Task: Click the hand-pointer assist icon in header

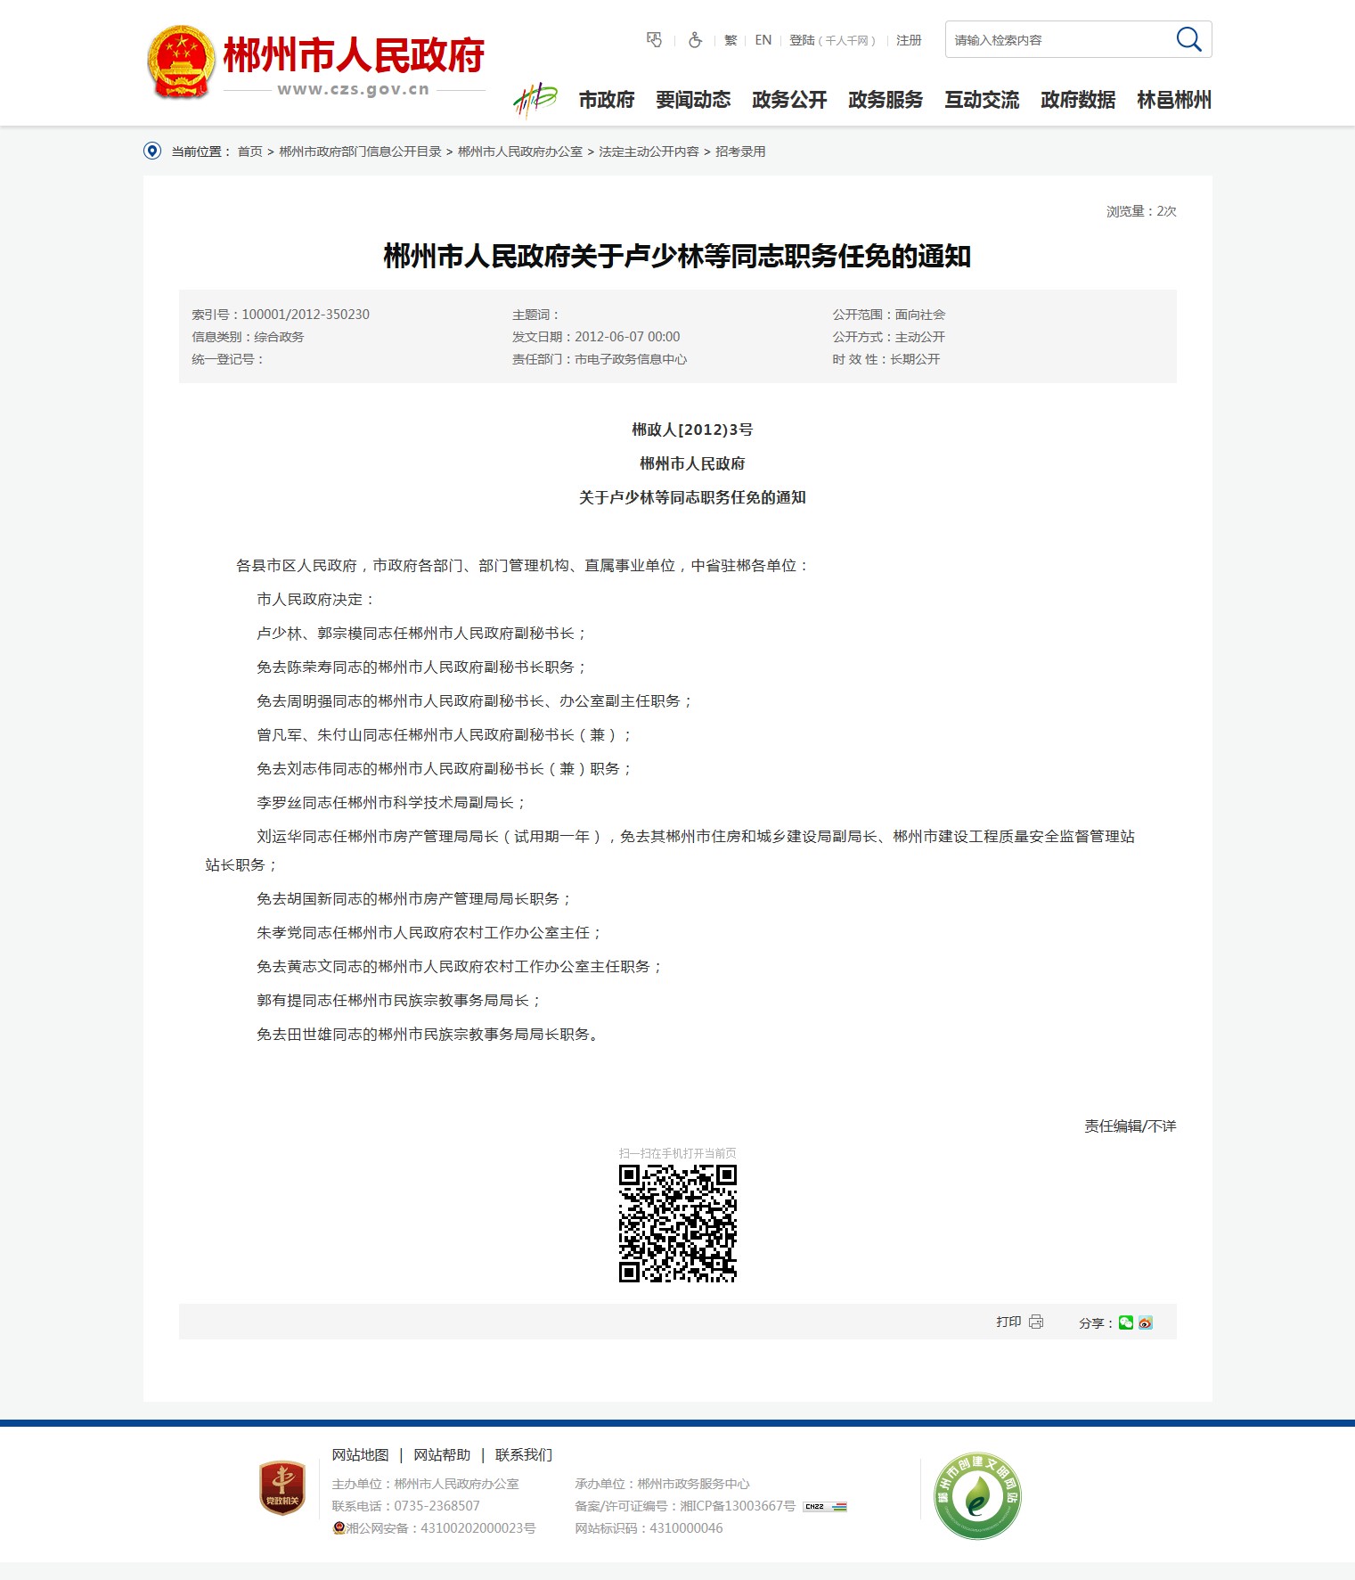Action: (655, 40)
